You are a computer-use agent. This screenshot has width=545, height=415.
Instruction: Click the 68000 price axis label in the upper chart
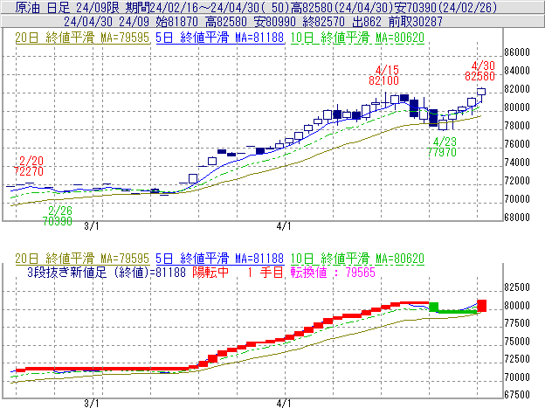[517, 218]
